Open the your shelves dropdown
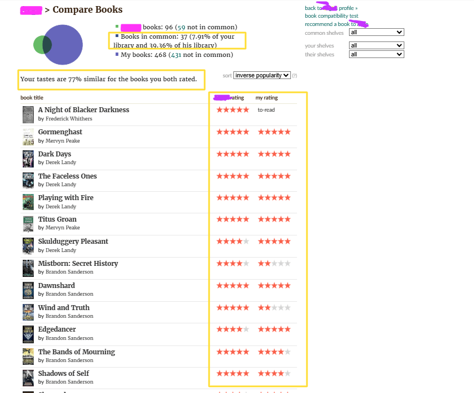Screen dimensions: 474x393 (x=376, y=45)
